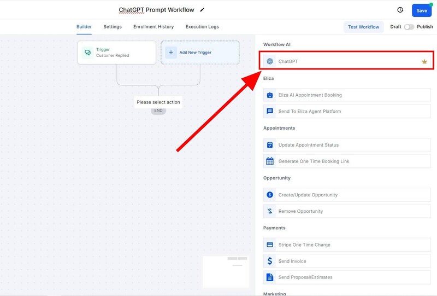Click the plus icon in Add New Trigger
Image resolution: width=437 pixels, height=296 pixels.
[171, 53]
